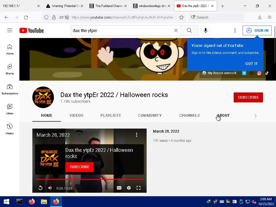Click the SIGN IN button
The image size is (276, 207).
257,30
